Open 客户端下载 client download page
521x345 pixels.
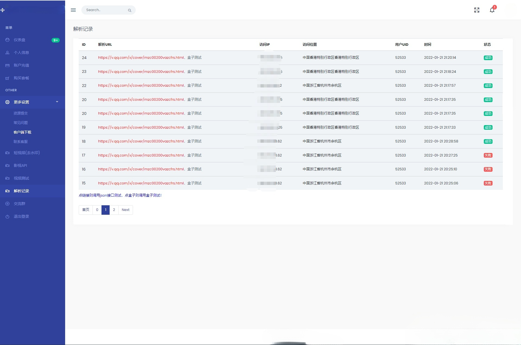[x=23, y=132]
